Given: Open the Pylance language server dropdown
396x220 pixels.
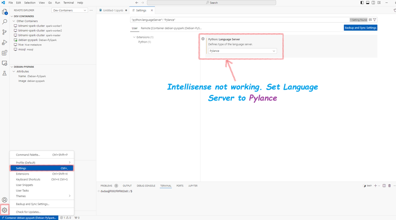Looking at the screenshot, I should point(243,51).
